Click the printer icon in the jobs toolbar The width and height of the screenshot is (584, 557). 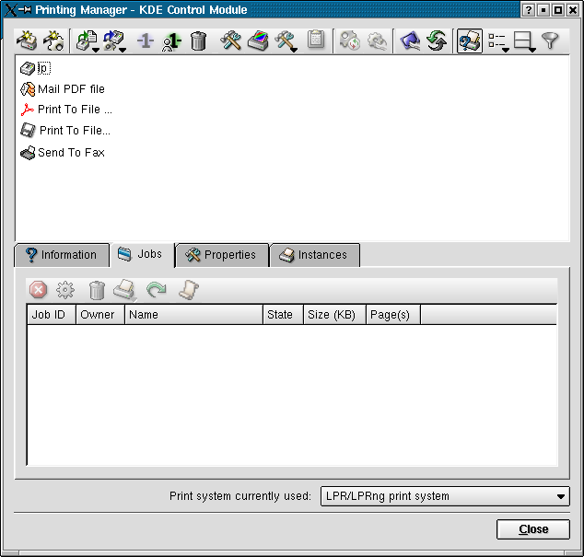pos(124,290)
